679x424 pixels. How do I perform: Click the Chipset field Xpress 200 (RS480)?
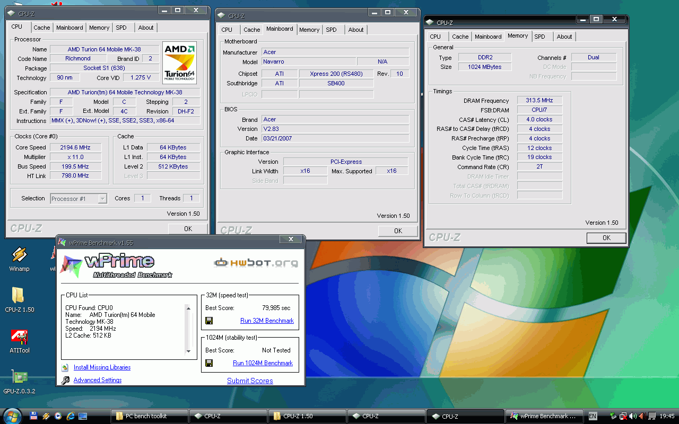(336, 74)
